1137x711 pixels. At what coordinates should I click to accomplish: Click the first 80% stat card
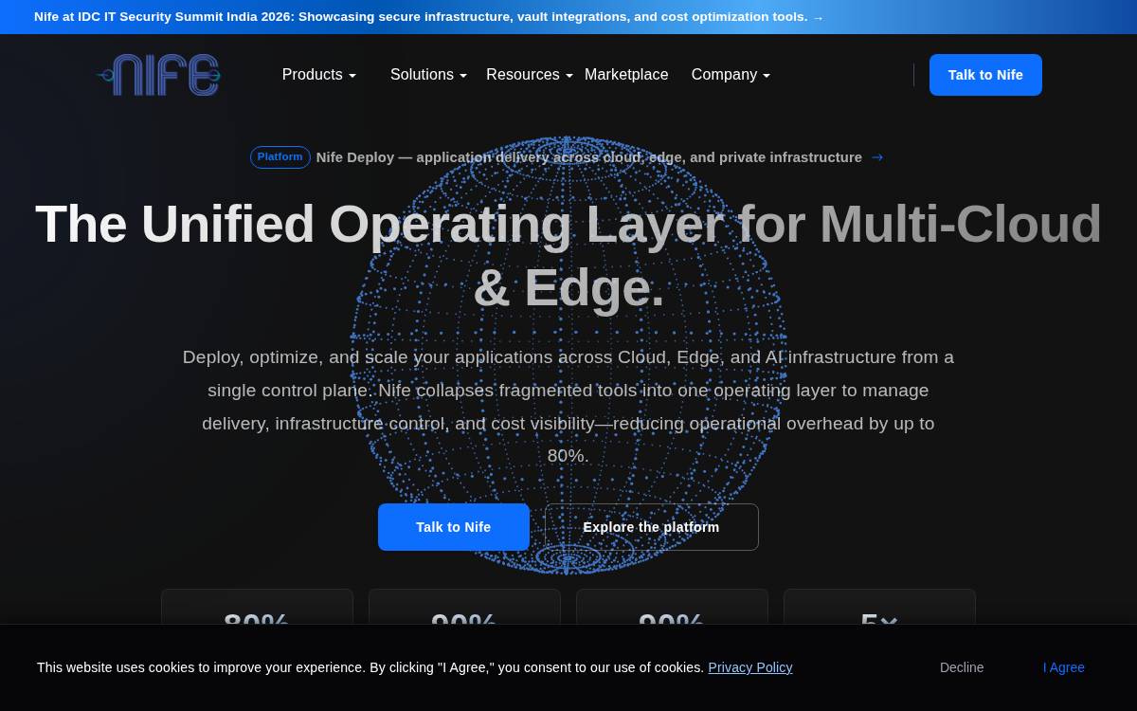pos(257,607)
